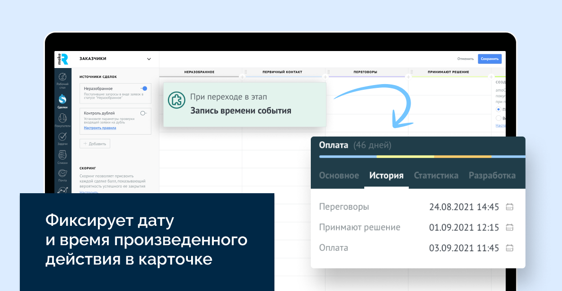Expand the ЗАКАЗЧИКИ pipeline dropdown
Viewport: 562px width, 291px height.
coord(149,59)
